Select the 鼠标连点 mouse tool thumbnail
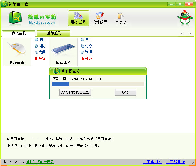 point(17,52)
